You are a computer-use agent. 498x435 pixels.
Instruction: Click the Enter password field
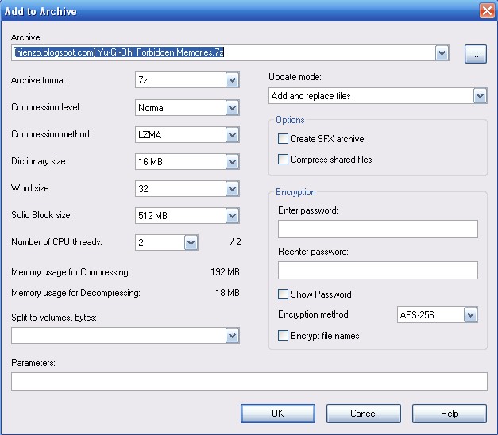pos(377,229)
